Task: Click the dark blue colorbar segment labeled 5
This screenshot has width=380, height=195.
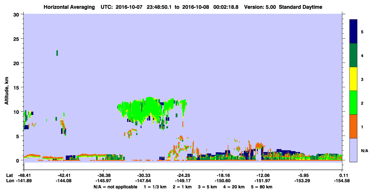Action: [x=353, y=32]
